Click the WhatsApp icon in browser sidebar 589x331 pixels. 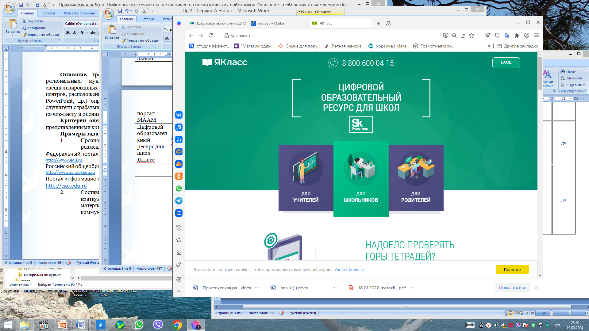coord(179,188)
